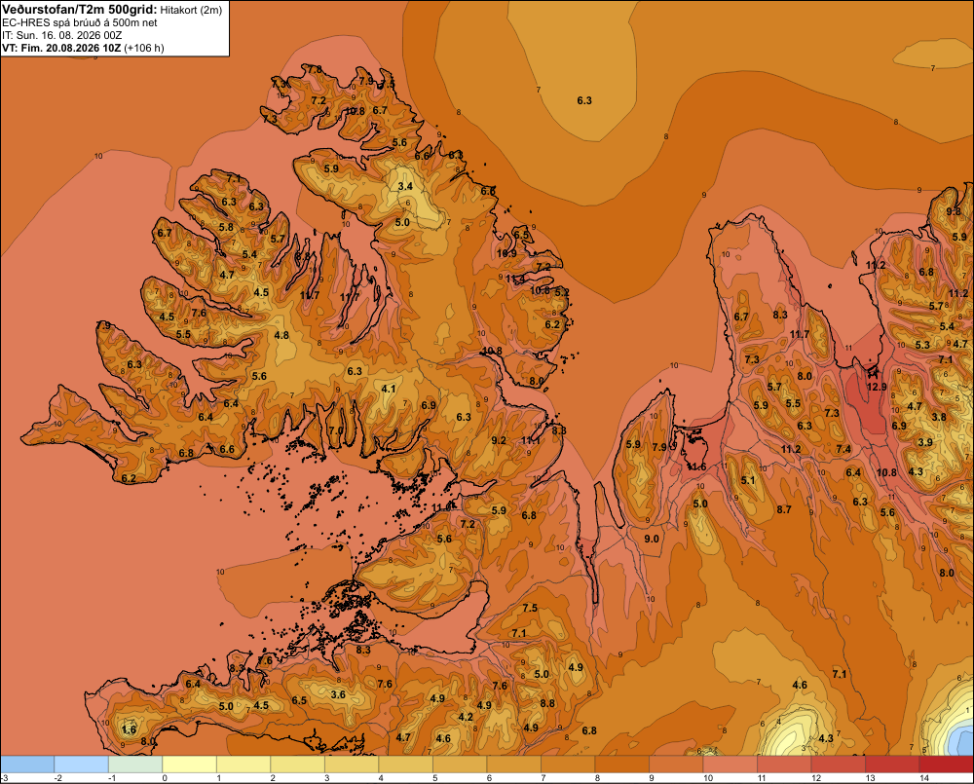
Task: Click the 6.2 temperature label on the western peninsula
Action: [x=129, y=478]
